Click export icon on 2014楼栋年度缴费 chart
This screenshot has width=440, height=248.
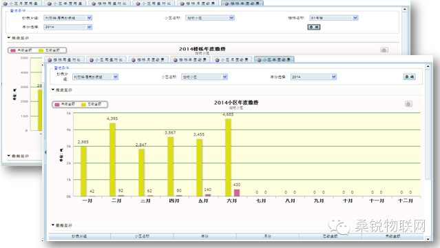(384, 50)
